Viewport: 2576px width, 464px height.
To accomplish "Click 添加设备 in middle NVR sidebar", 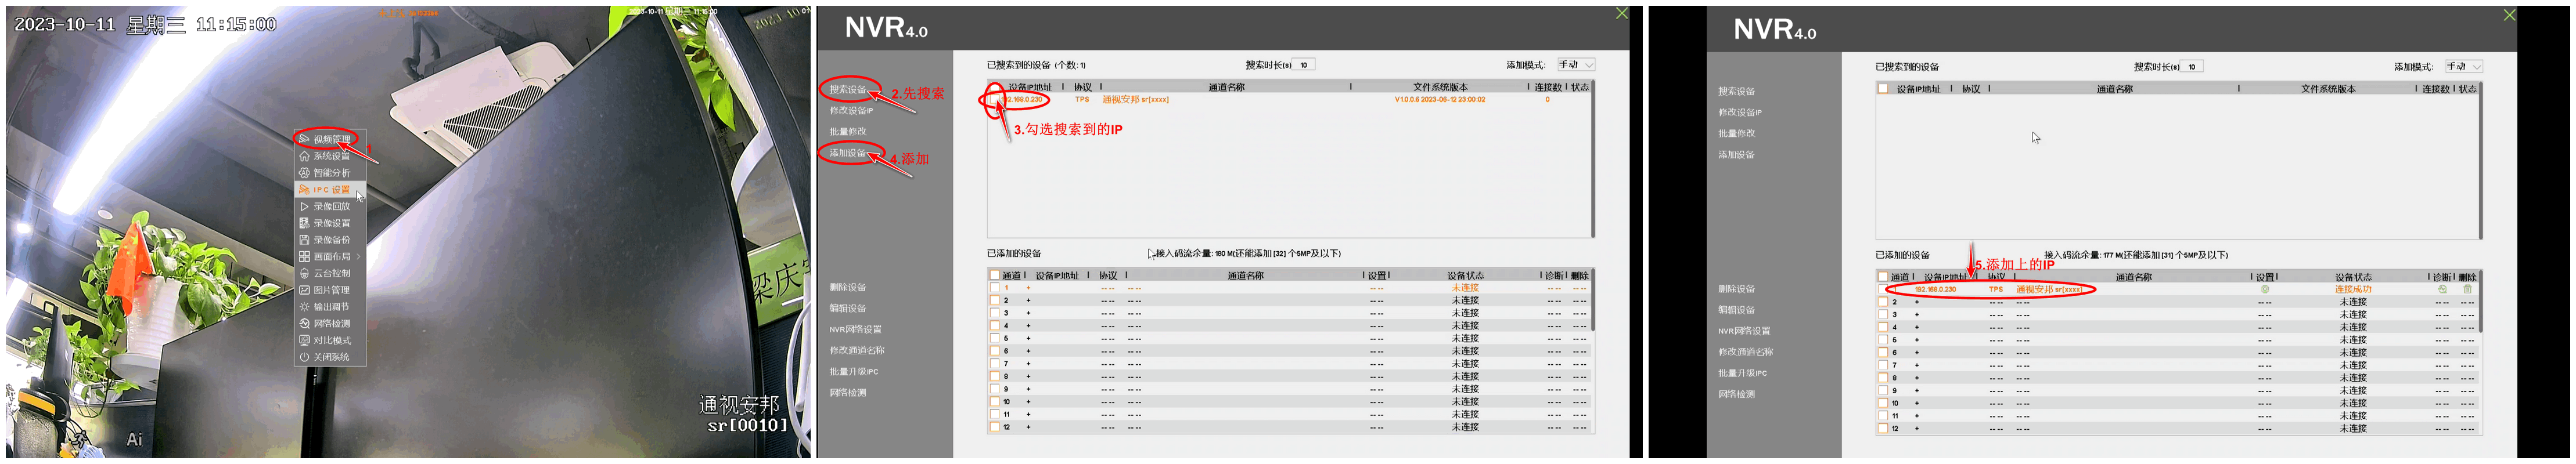I will click(848, 153).
